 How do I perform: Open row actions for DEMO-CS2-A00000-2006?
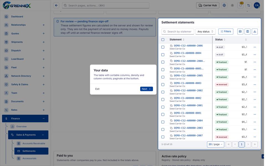(x=255, y=47)
